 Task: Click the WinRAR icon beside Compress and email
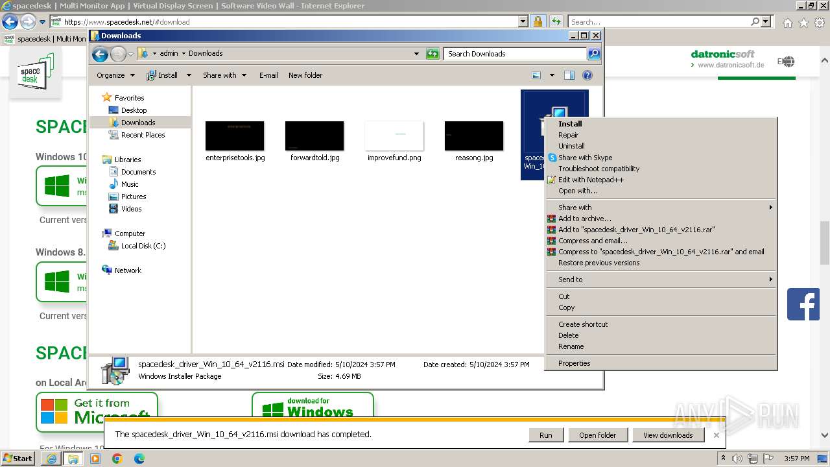tap(552, 241)
